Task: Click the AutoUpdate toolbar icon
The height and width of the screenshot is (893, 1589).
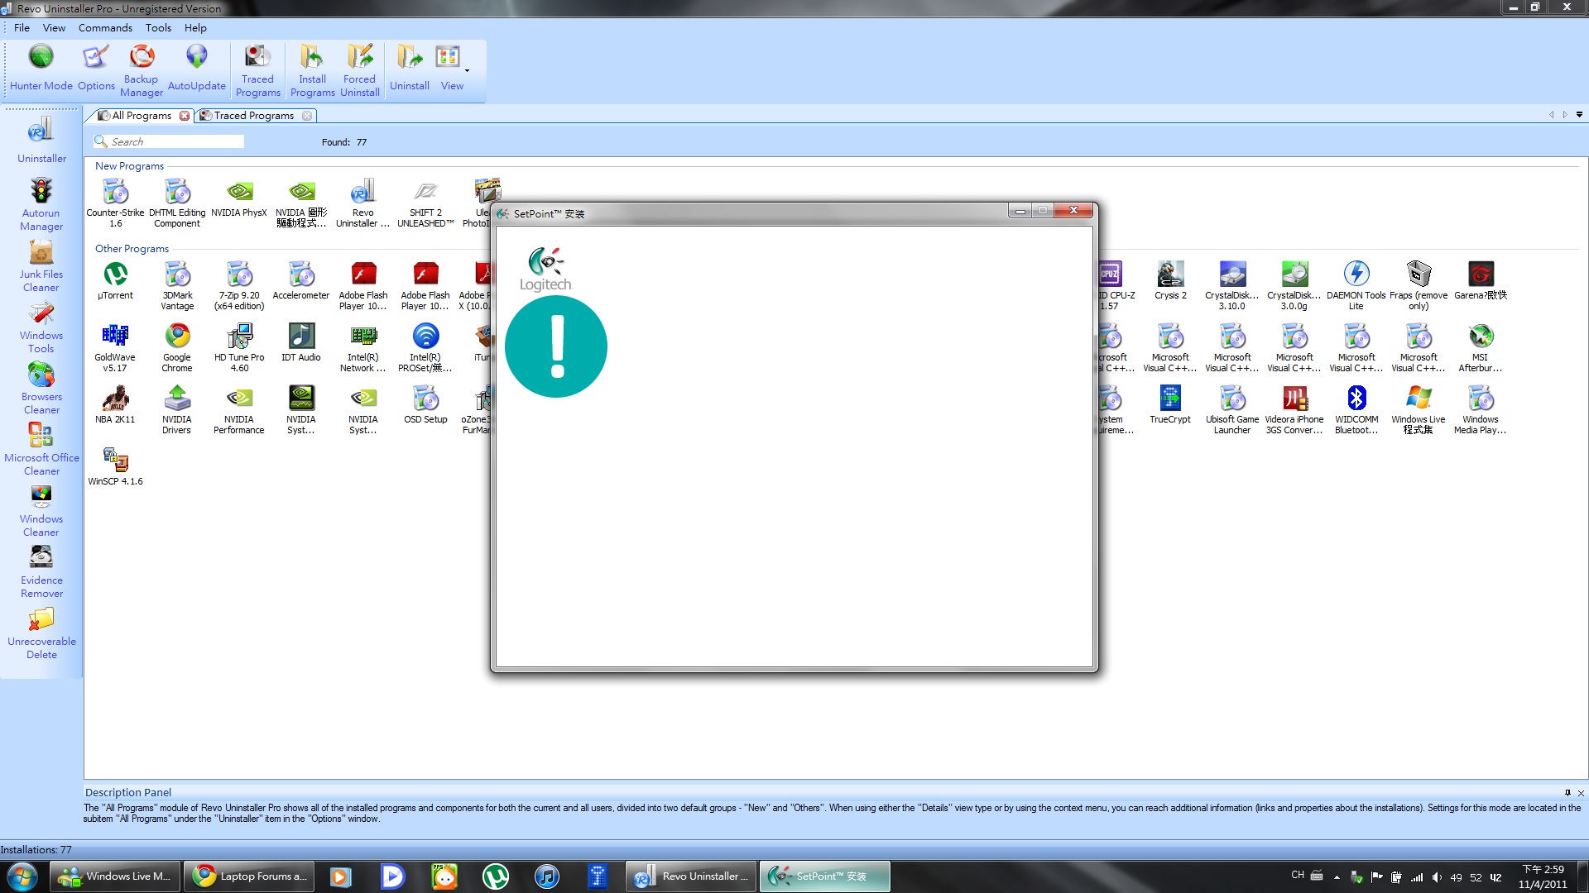Action: tap(196, 68)
